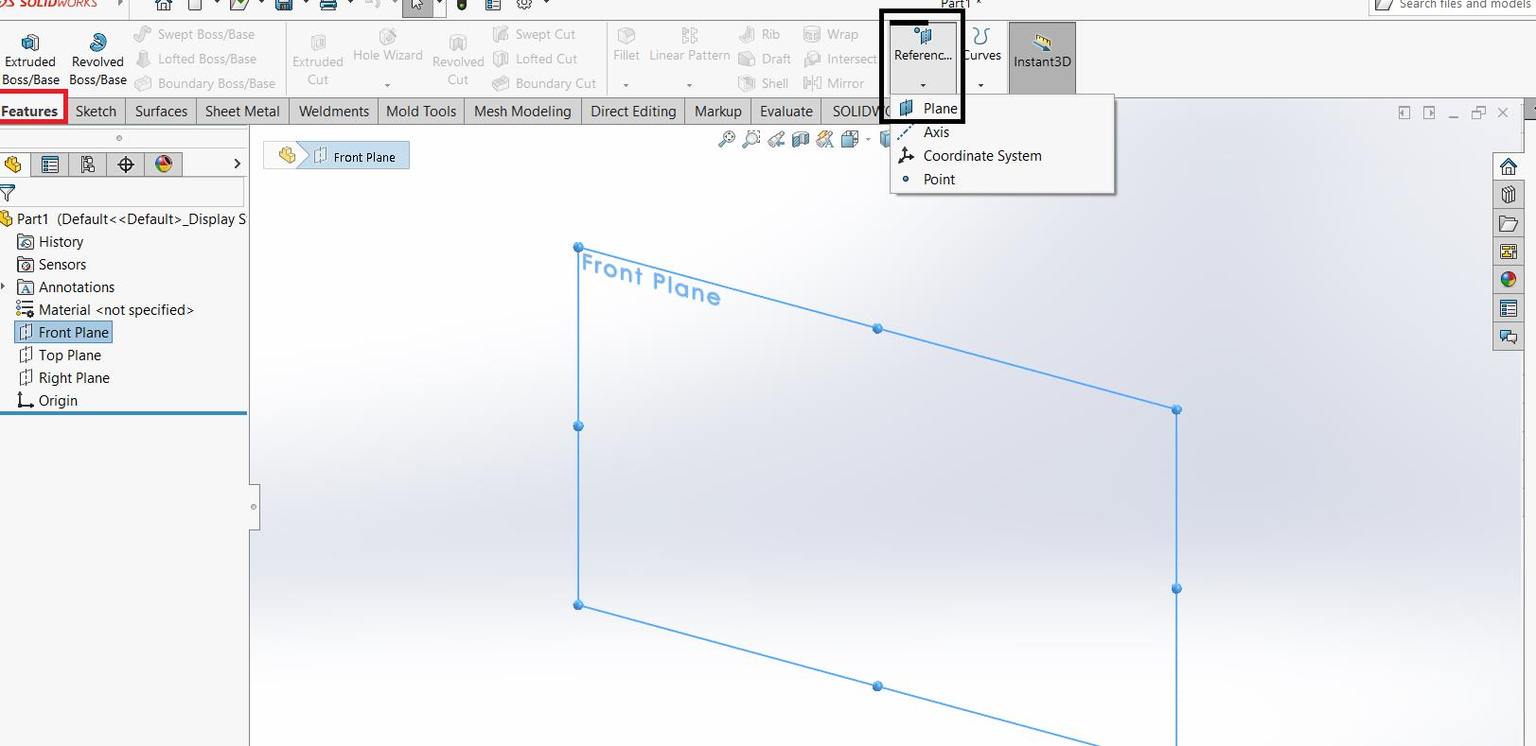
Task: Open the DimXpertManager crosshair tab
Action: coord(126,165)
